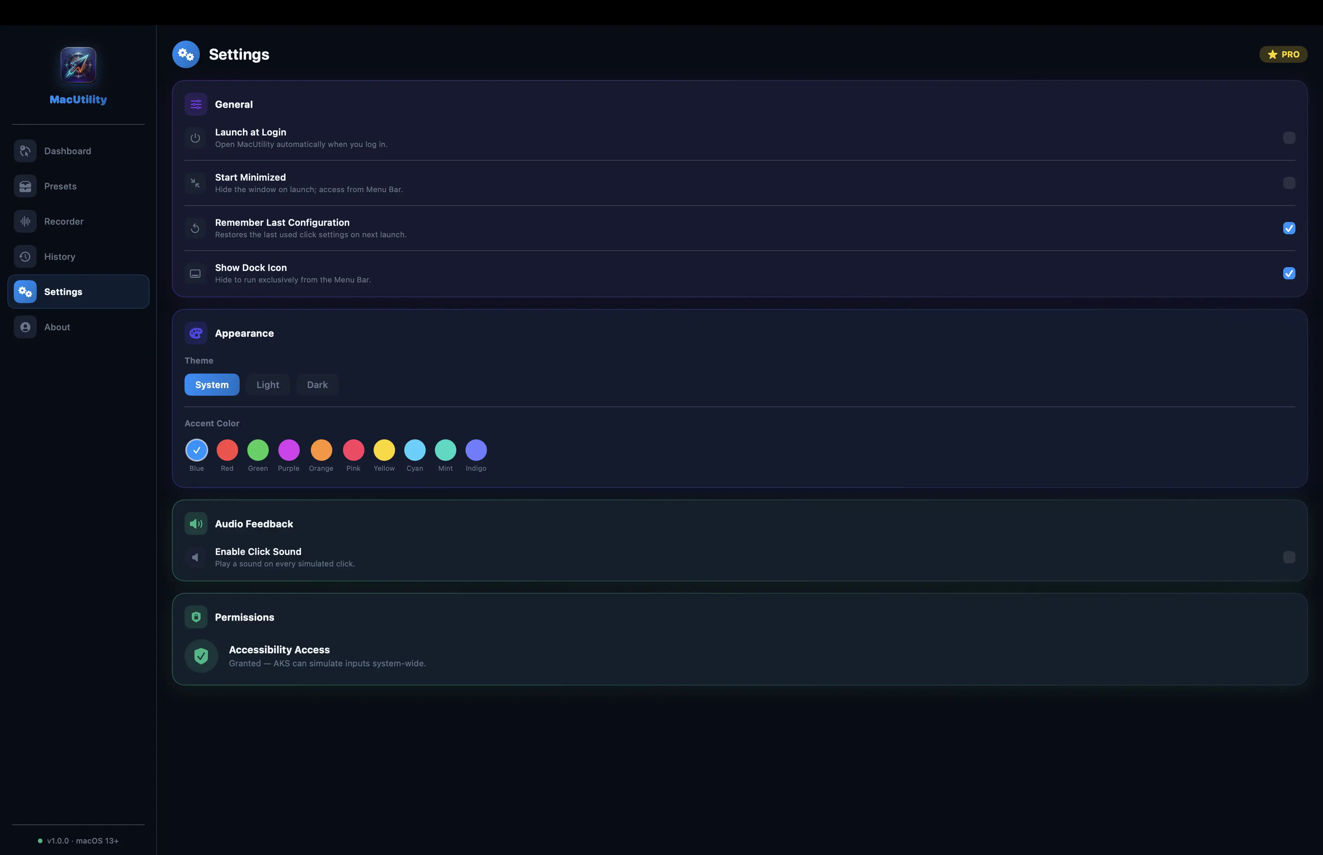Image resolution: width=1323 pixels, height=855 pixels.
Task: Click 'Granted — AKS can simulate inputs system-wide.' text
Action: (x=328, y=664)
